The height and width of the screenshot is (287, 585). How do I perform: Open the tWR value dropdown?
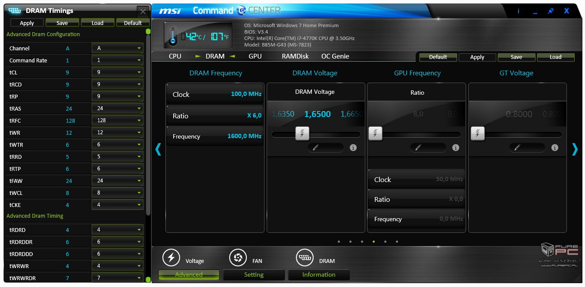click(118, 133)
